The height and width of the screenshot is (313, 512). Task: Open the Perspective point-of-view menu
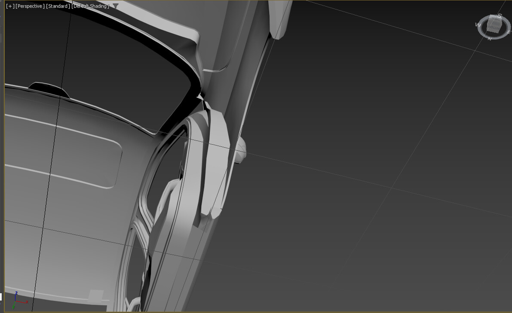[x=30, y=6]
